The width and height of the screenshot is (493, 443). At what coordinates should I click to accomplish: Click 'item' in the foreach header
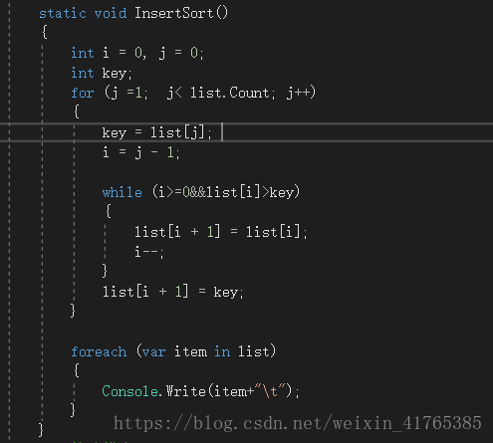tap(190, 351)
